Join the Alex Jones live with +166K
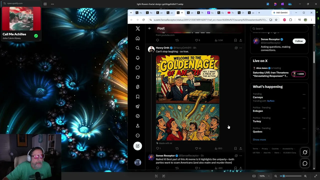Viewport: 320px width, 180px height. point(298,74)
